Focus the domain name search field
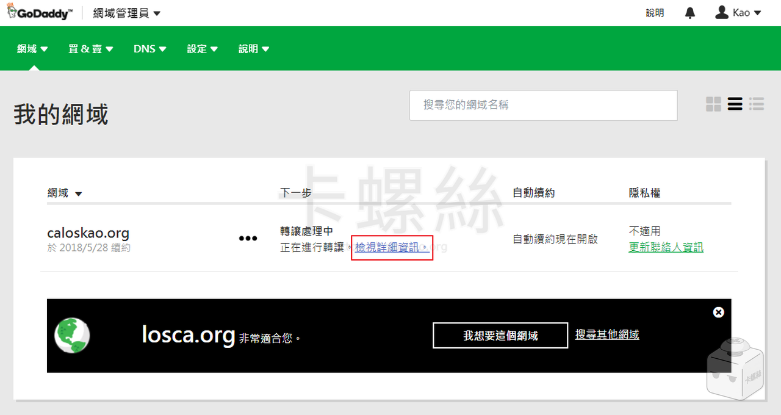Image resolution: width=781 pixels, height=415 pixels. (x=543, y=106)
